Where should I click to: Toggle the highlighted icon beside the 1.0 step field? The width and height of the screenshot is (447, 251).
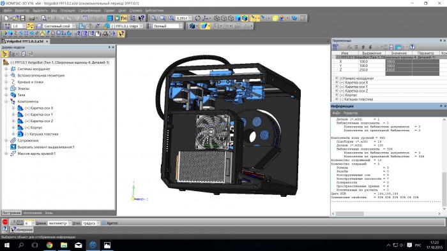[x=30, y=26]
